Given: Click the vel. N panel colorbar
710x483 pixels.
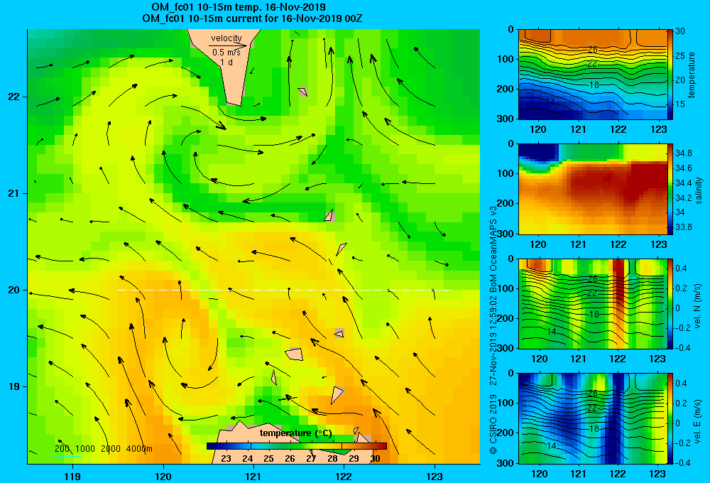Looking at the screenshot, I should [x=670, y=303].
